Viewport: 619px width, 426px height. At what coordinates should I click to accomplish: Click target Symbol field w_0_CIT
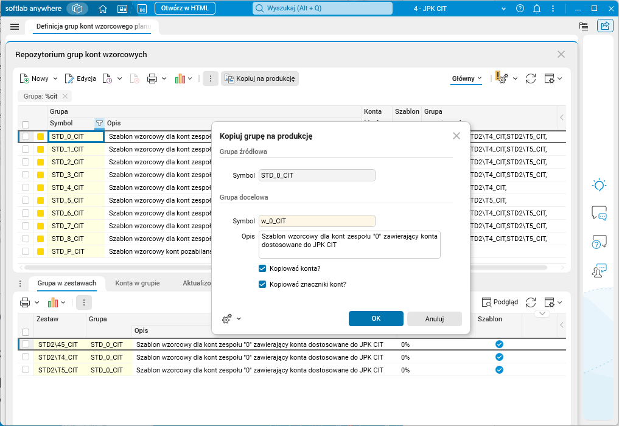point(317,221)
